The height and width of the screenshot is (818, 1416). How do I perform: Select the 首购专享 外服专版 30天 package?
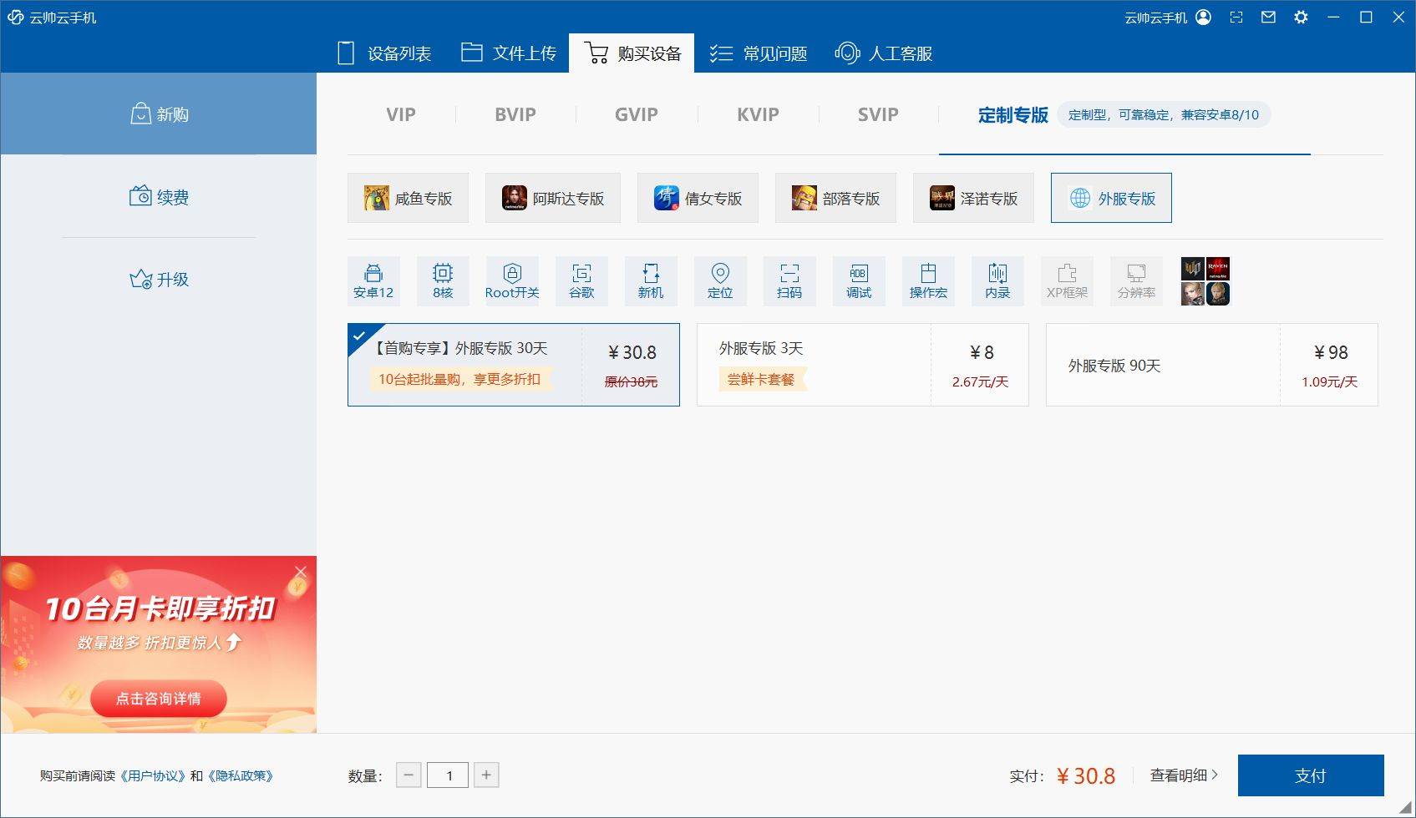(x=513, y=365)
